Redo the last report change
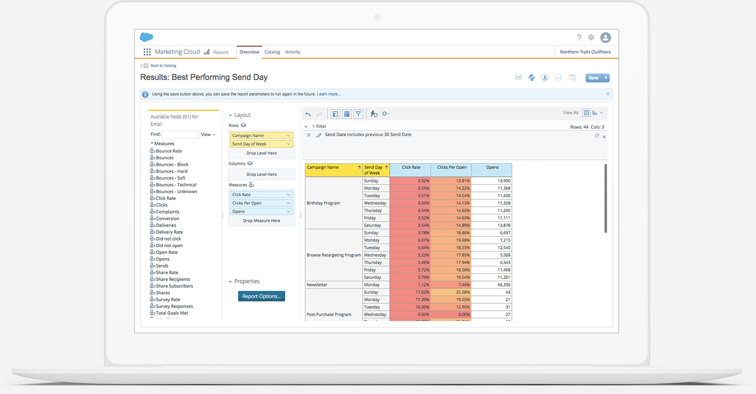The image size is (756, 394). [x=319, y=114]
